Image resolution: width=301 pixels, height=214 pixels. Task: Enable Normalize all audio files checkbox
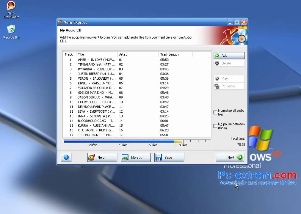[215, 112]
